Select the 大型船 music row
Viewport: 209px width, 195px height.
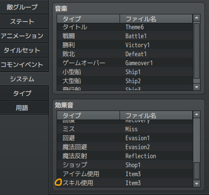tap(125, 81)
